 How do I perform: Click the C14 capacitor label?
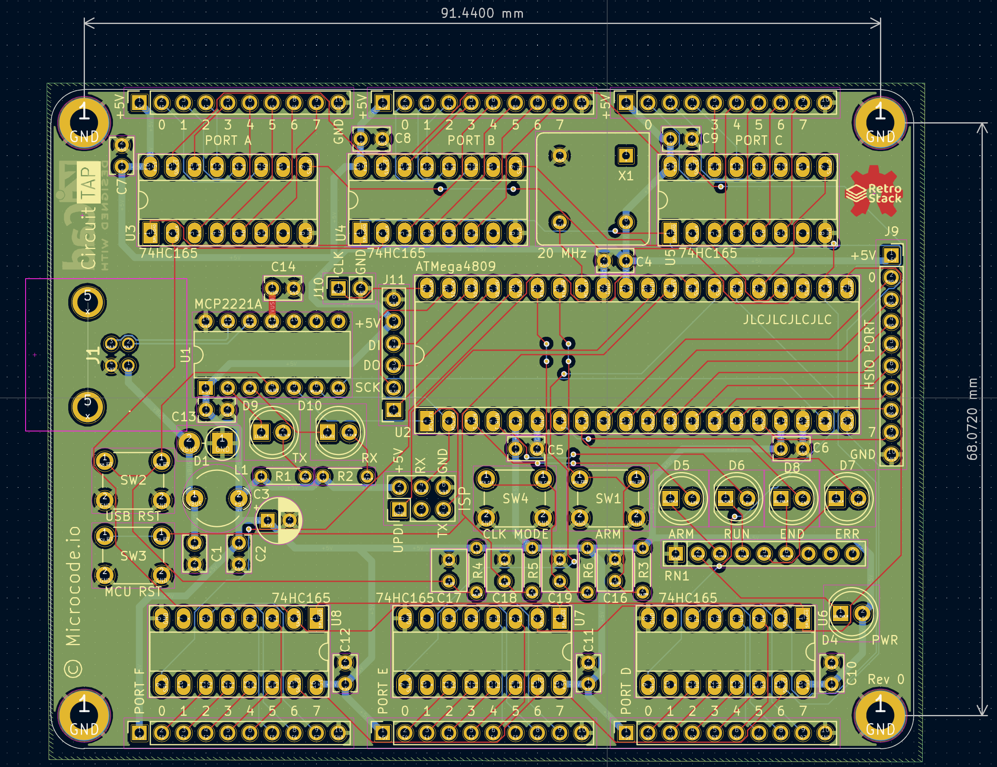(283, 266)
